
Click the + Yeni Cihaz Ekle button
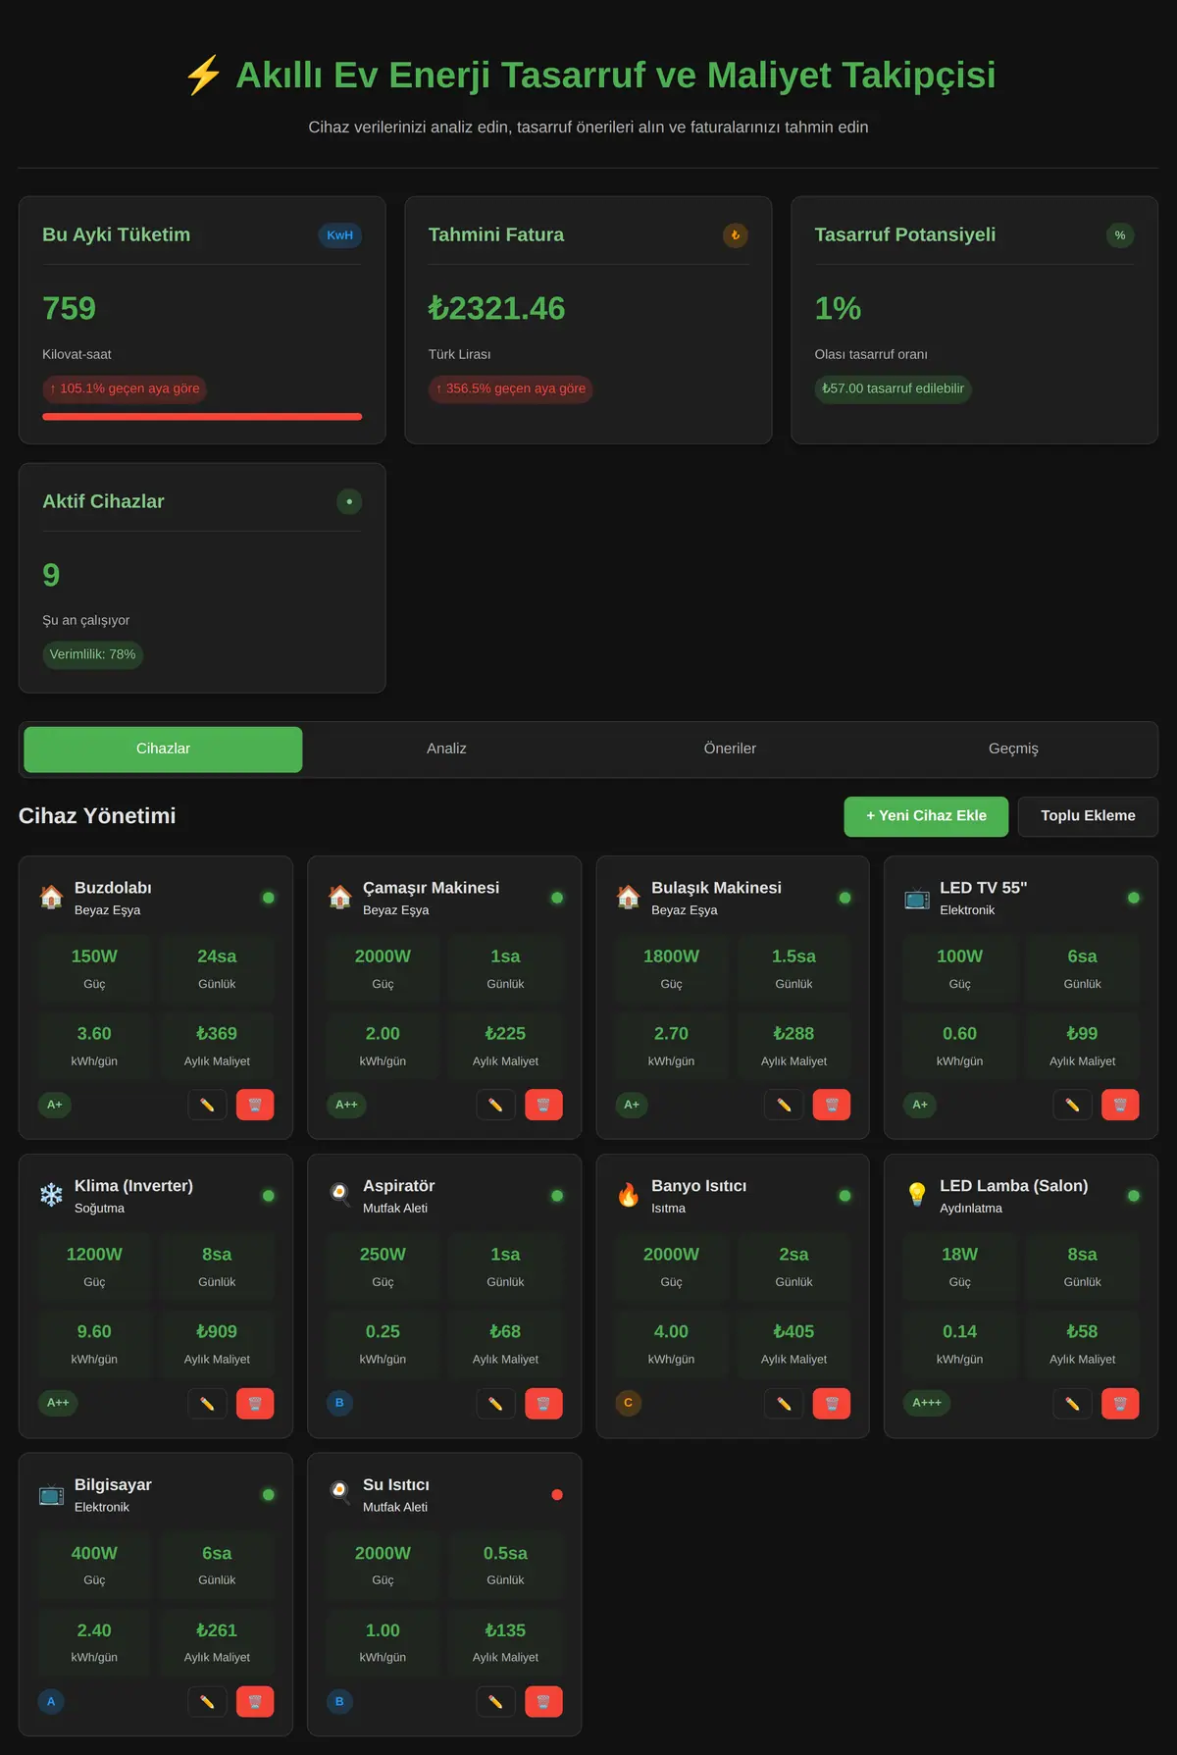click(x=926, y=816)
